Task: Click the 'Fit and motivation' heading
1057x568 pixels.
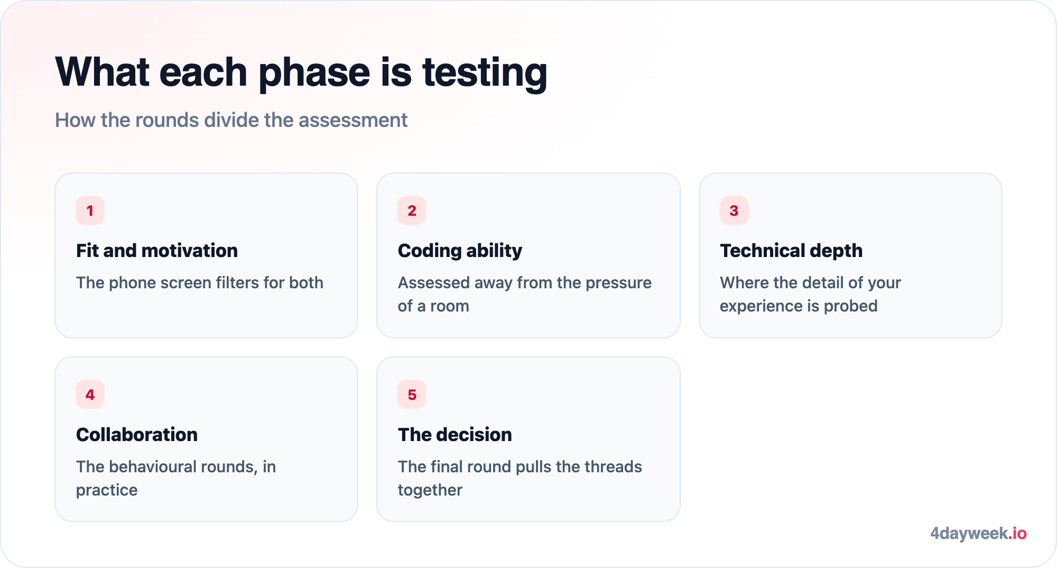Action: tap(157, 250)
